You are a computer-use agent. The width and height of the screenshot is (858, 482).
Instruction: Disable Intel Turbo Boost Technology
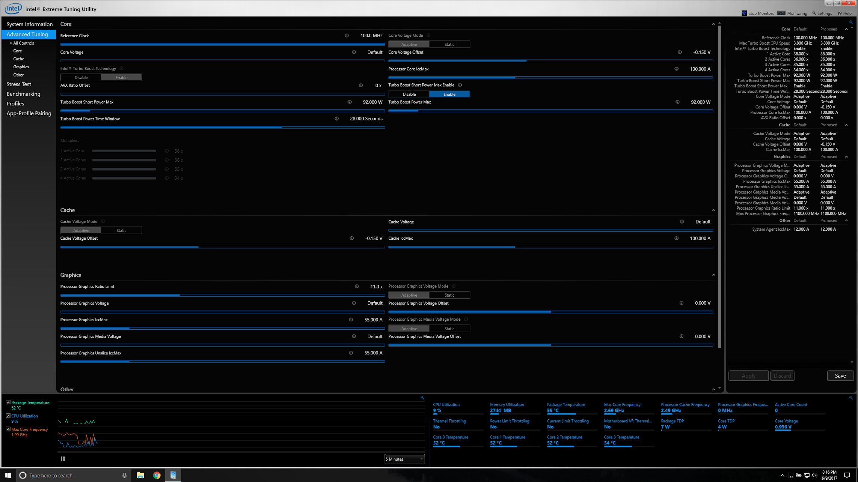click(x=81, y=78)
